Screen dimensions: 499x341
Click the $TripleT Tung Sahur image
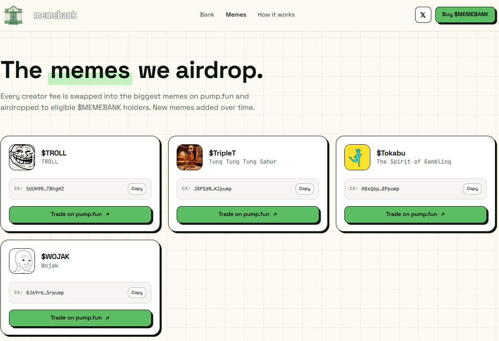click(190, 157)
